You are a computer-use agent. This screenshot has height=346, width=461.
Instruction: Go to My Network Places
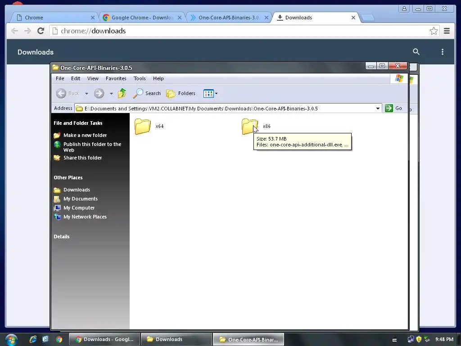tap(85, 217)
